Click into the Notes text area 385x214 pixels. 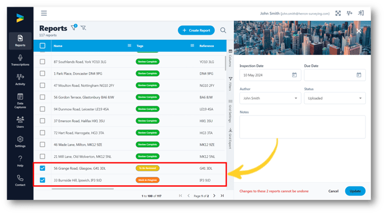303,127
